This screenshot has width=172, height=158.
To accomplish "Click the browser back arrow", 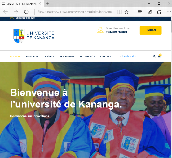I will point(6,12).
